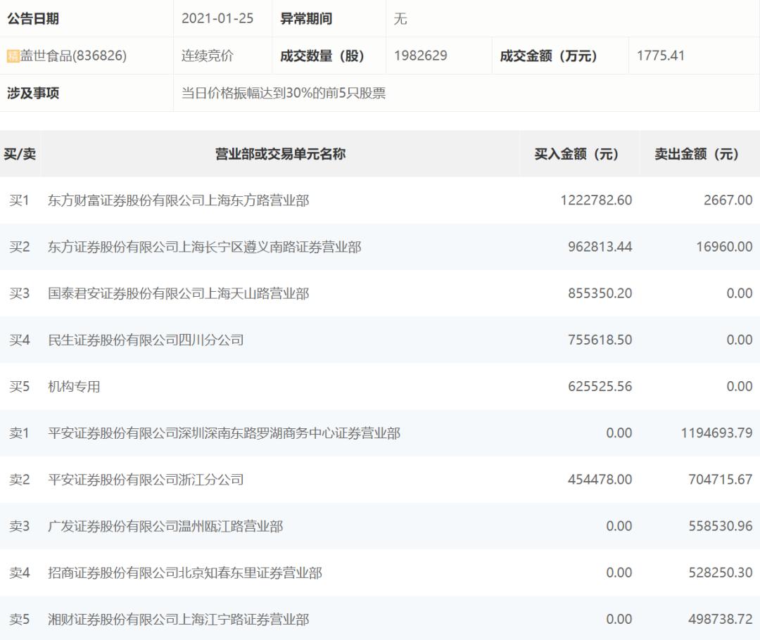Click the 卖3 rank label
760x640 pixels.
pyautogui.click(x=20, y=525)
